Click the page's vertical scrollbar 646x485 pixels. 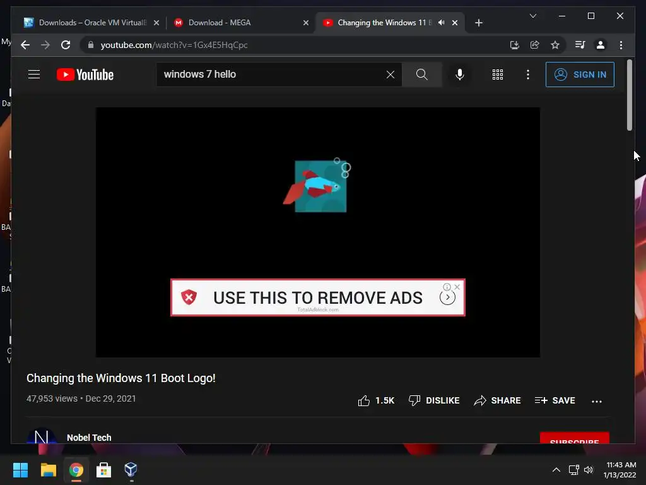point(629,95)
